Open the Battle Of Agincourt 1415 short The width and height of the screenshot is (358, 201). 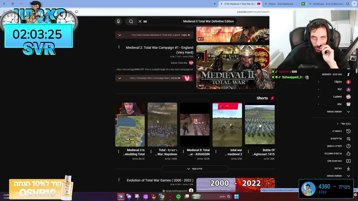tap(260, 125)
